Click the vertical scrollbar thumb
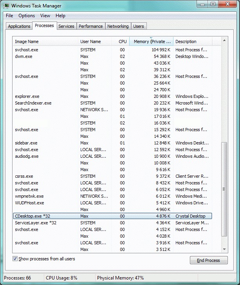This screenshot has width=240, height=285. pos(224,189)
